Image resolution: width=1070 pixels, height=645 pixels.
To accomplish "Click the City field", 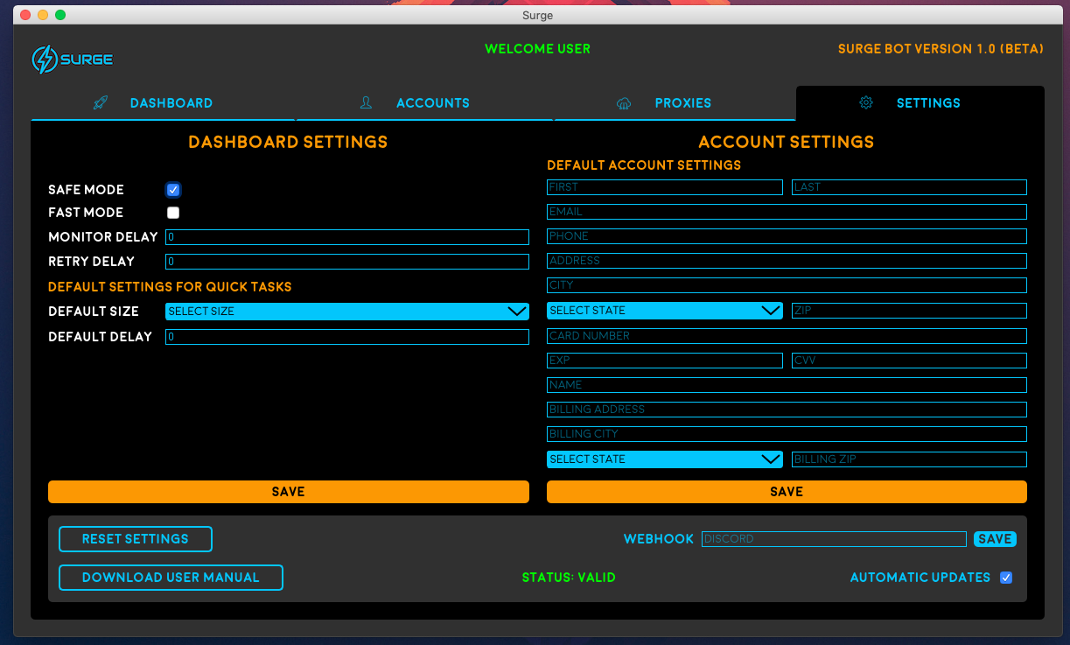I will (787, 285).
